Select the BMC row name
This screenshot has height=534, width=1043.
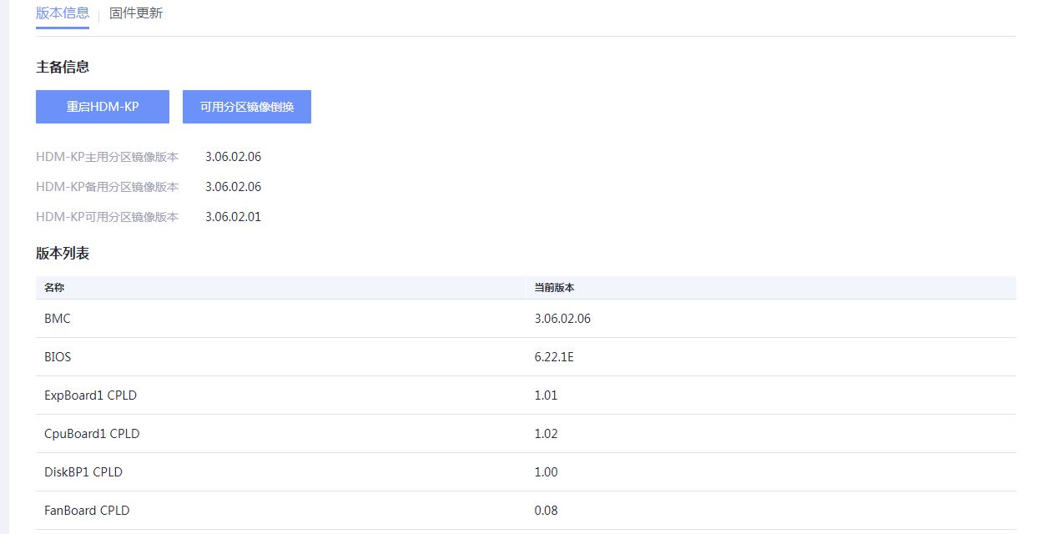tap(58, 319)
